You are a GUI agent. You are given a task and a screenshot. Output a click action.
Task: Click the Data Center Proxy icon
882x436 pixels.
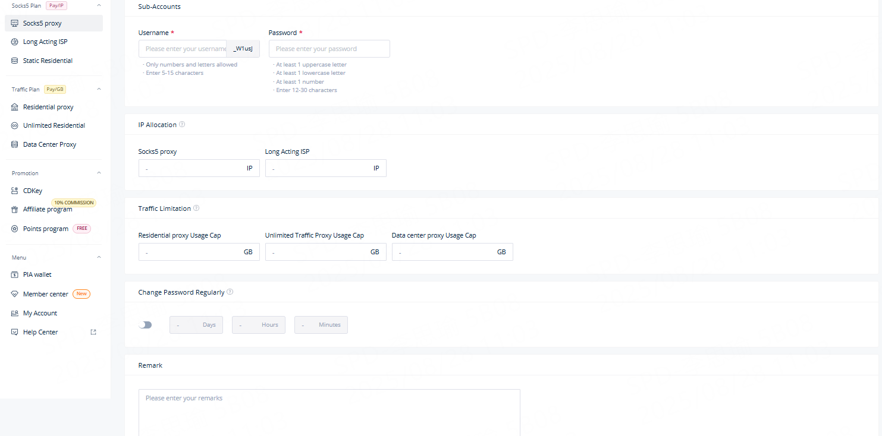(x=15, y=144)
